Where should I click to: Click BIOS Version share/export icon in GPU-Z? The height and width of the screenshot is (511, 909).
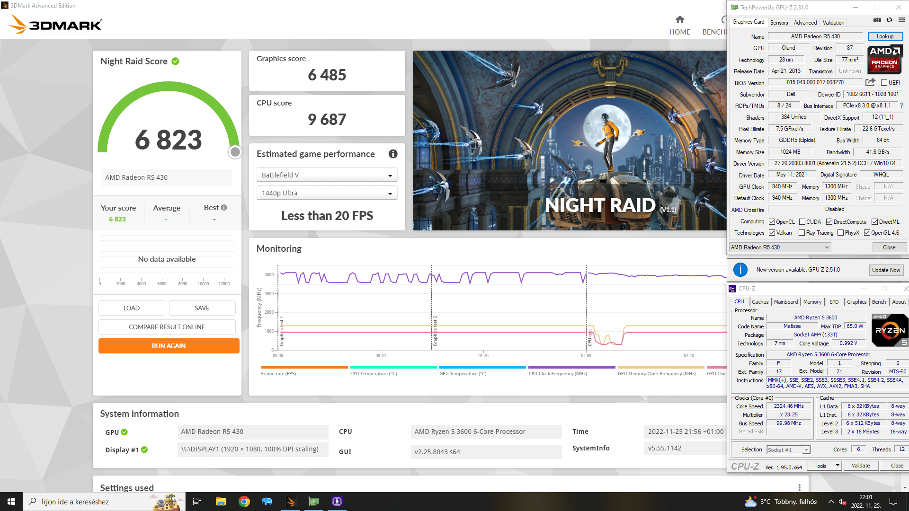870,82
